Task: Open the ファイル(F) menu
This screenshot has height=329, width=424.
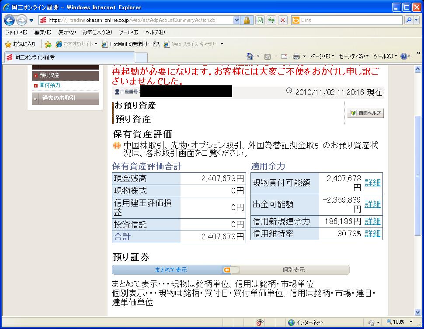Action: pyautogui.click(x=16, y=32)
